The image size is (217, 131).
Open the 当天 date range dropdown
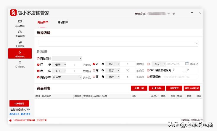159,64
